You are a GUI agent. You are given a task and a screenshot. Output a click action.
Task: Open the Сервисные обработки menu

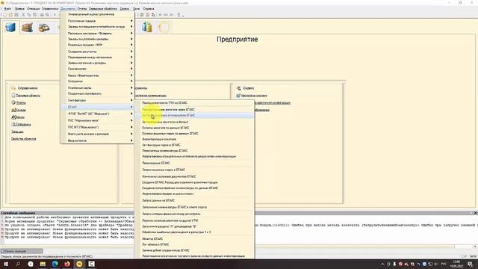(x=103, y=9)
